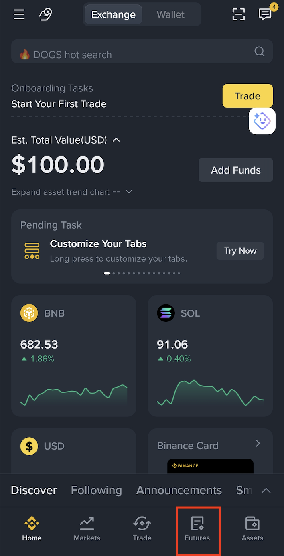Tap the search magnifier icon
The width and height of the screenshot is (284, 556).
click(x=260, y=51)
